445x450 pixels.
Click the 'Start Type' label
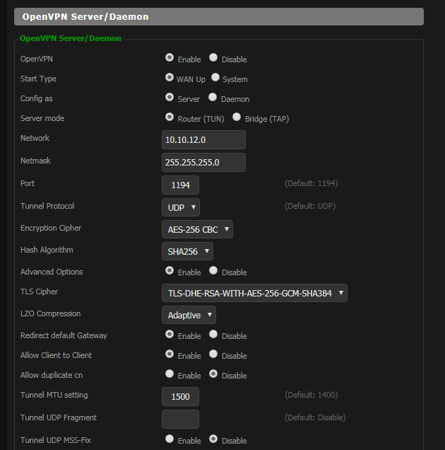click(38, 79)
